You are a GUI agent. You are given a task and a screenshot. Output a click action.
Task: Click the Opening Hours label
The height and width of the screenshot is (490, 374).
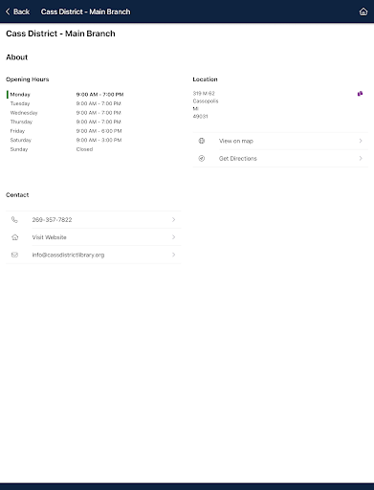pos(28,79)
